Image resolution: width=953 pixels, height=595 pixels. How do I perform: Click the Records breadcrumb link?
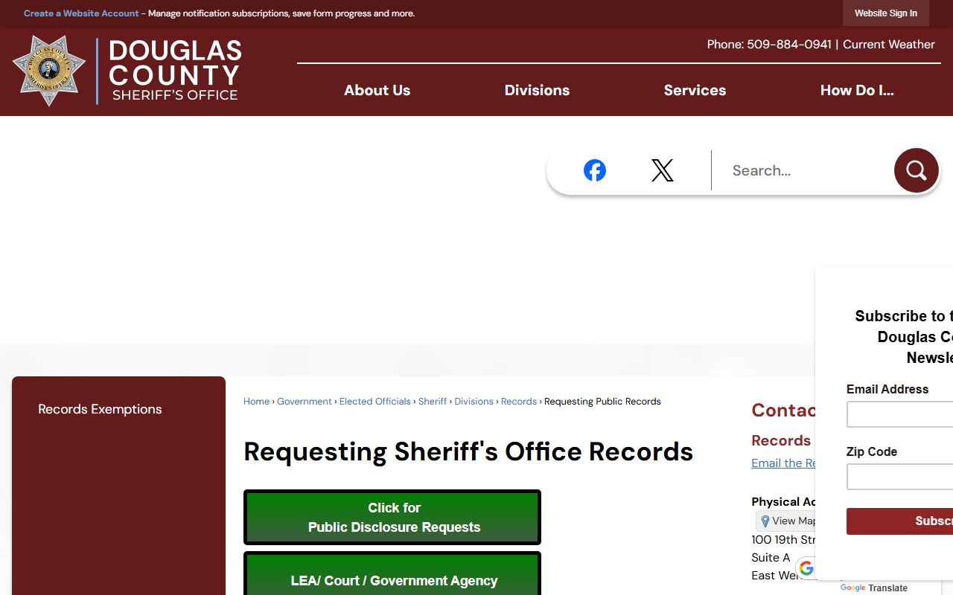[519, 402]
